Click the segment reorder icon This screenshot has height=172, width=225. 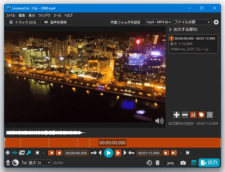point(193,115)
